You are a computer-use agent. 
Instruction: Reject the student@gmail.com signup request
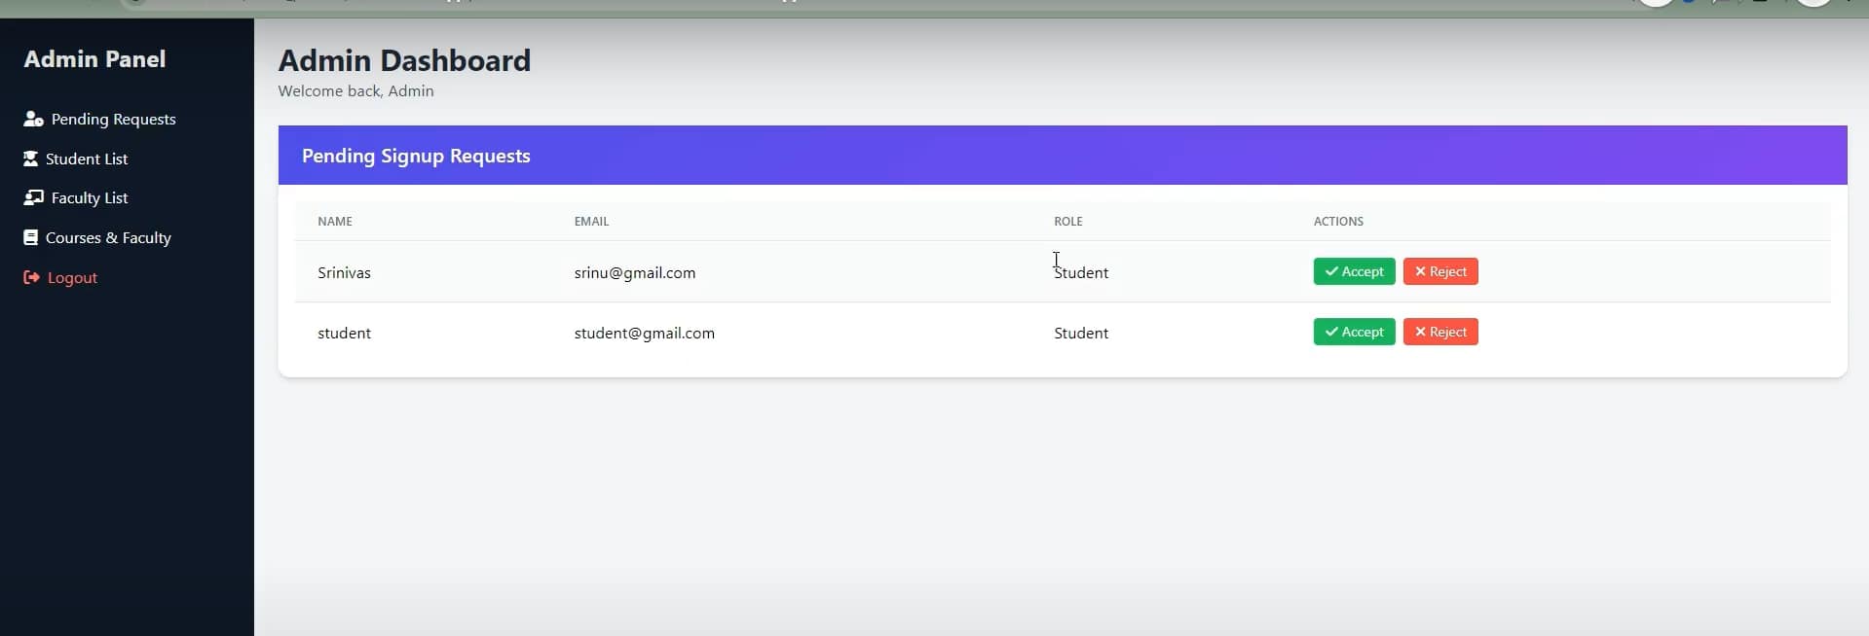click(1440, 332)
